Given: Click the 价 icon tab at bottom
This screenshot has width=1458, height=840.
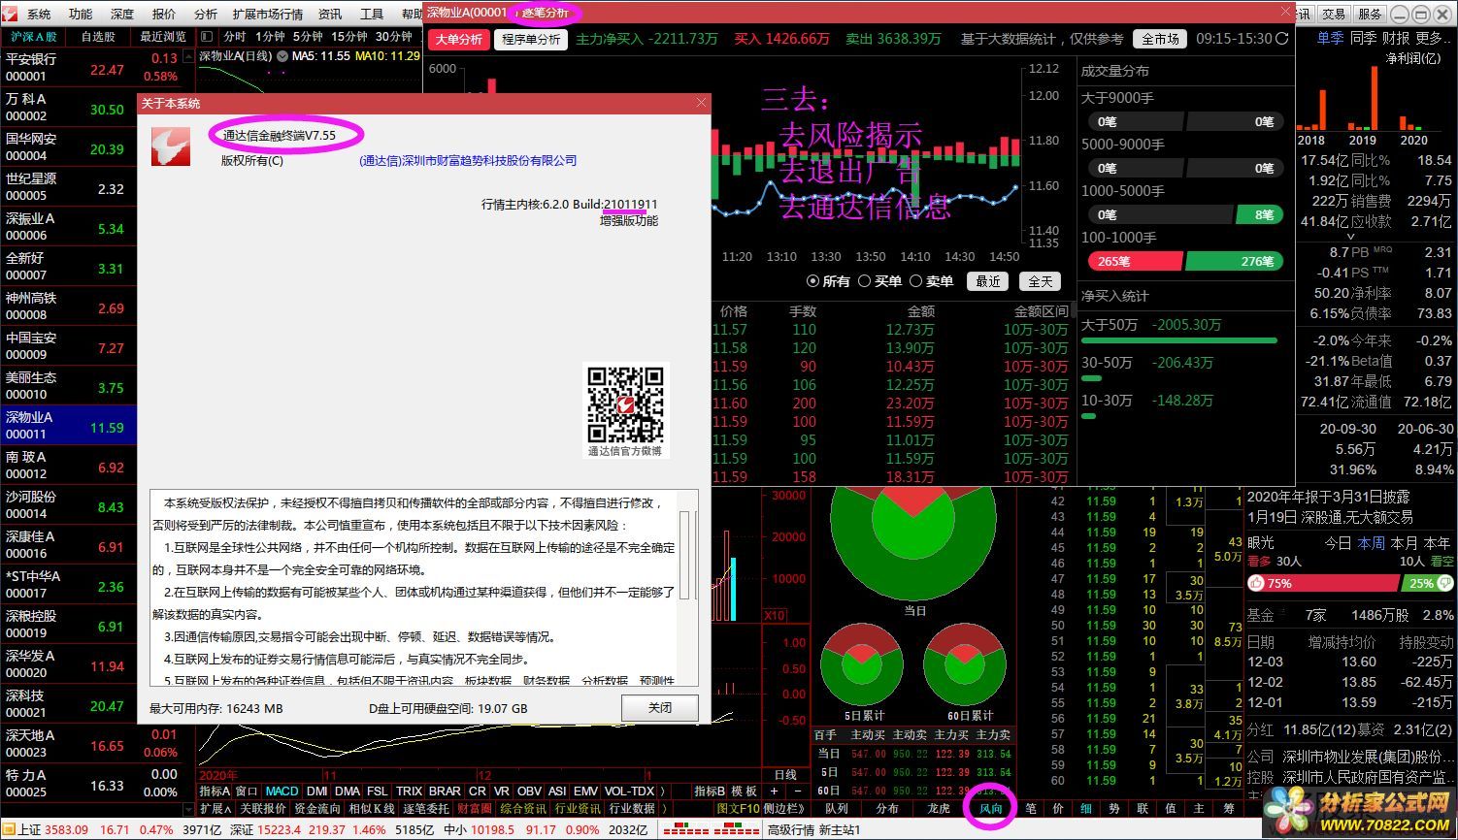Looking at the screenshot, I should (x=1059, y=808).
